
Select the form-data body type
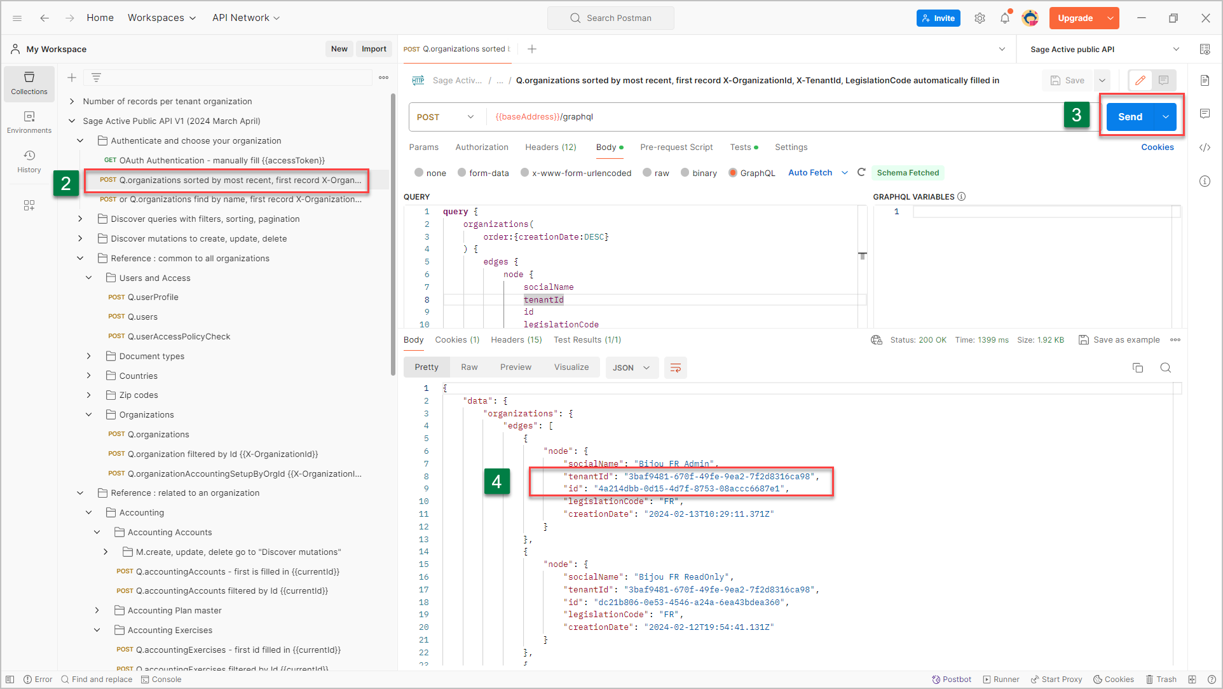tap(483, 173)
